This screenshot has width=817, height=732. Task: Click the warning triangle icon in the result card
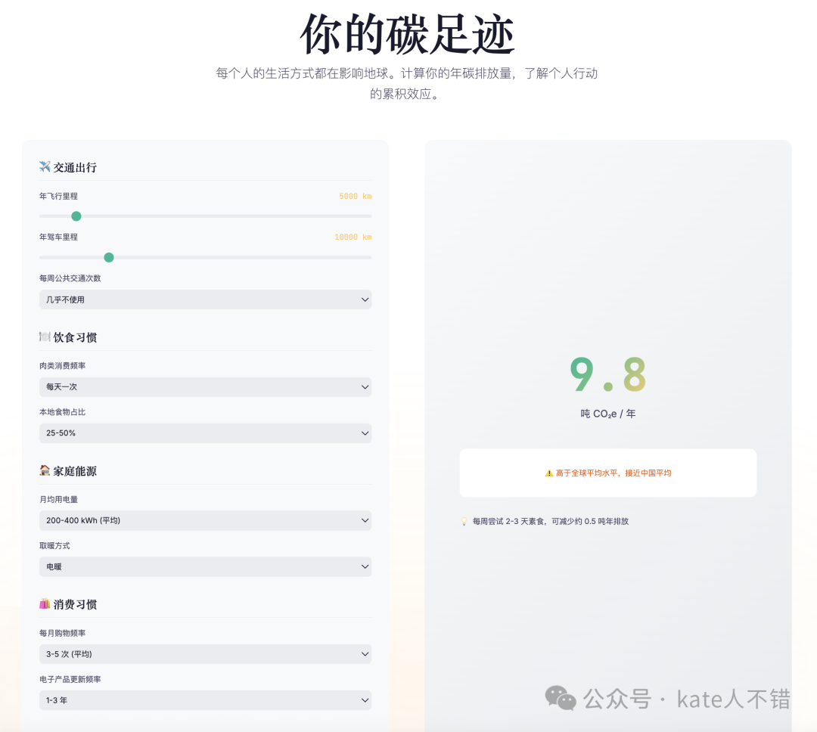point(549,473)
